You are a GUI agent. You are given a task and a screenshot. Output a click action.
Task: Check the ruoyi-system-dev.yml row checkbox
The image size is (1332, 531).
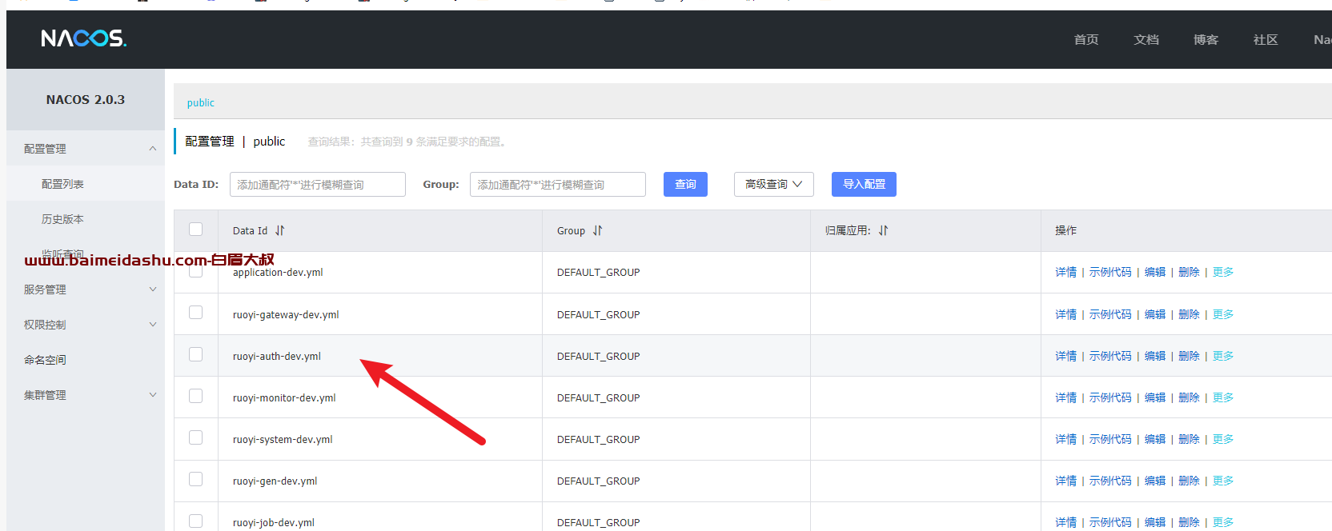click(x=196, y=437)
